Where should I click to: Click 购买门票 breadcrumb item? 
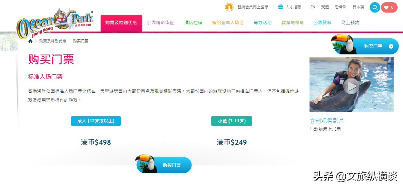81,41
